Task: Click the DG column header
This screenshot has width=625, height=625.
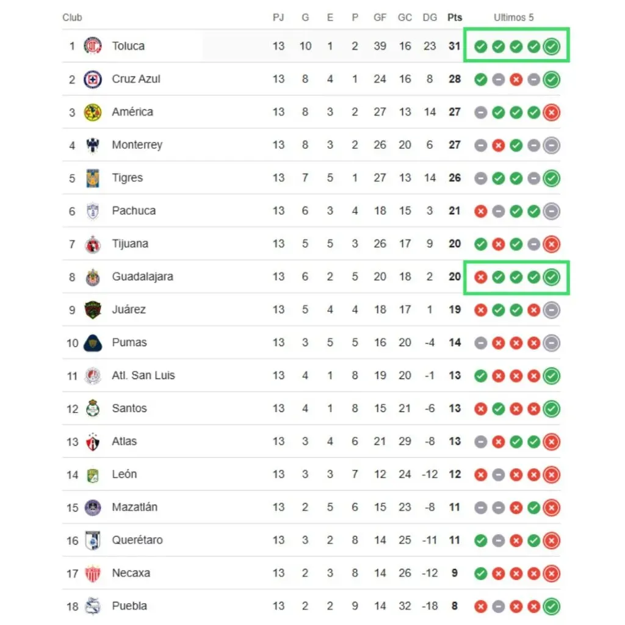Action: click(430, 18)
